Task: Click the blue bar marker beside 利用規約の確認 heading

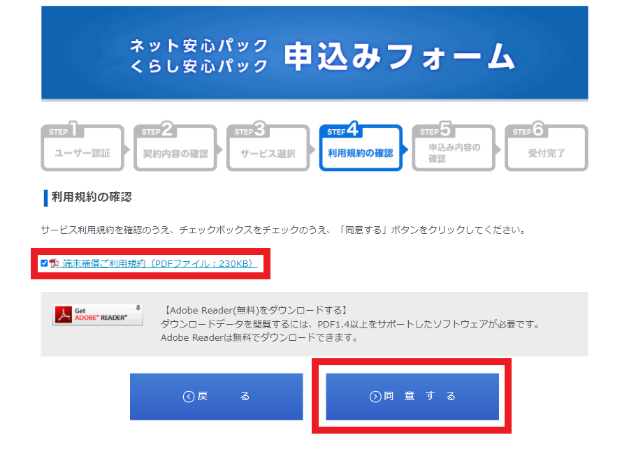Action: coord(45,197)
